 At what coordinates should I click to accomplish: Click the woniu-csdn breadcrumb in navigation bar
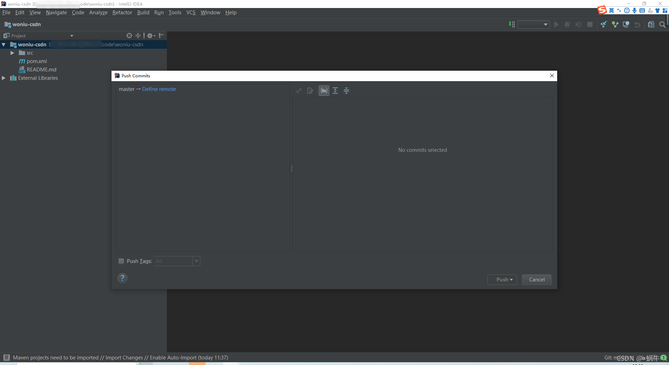[x=23, y=24]
